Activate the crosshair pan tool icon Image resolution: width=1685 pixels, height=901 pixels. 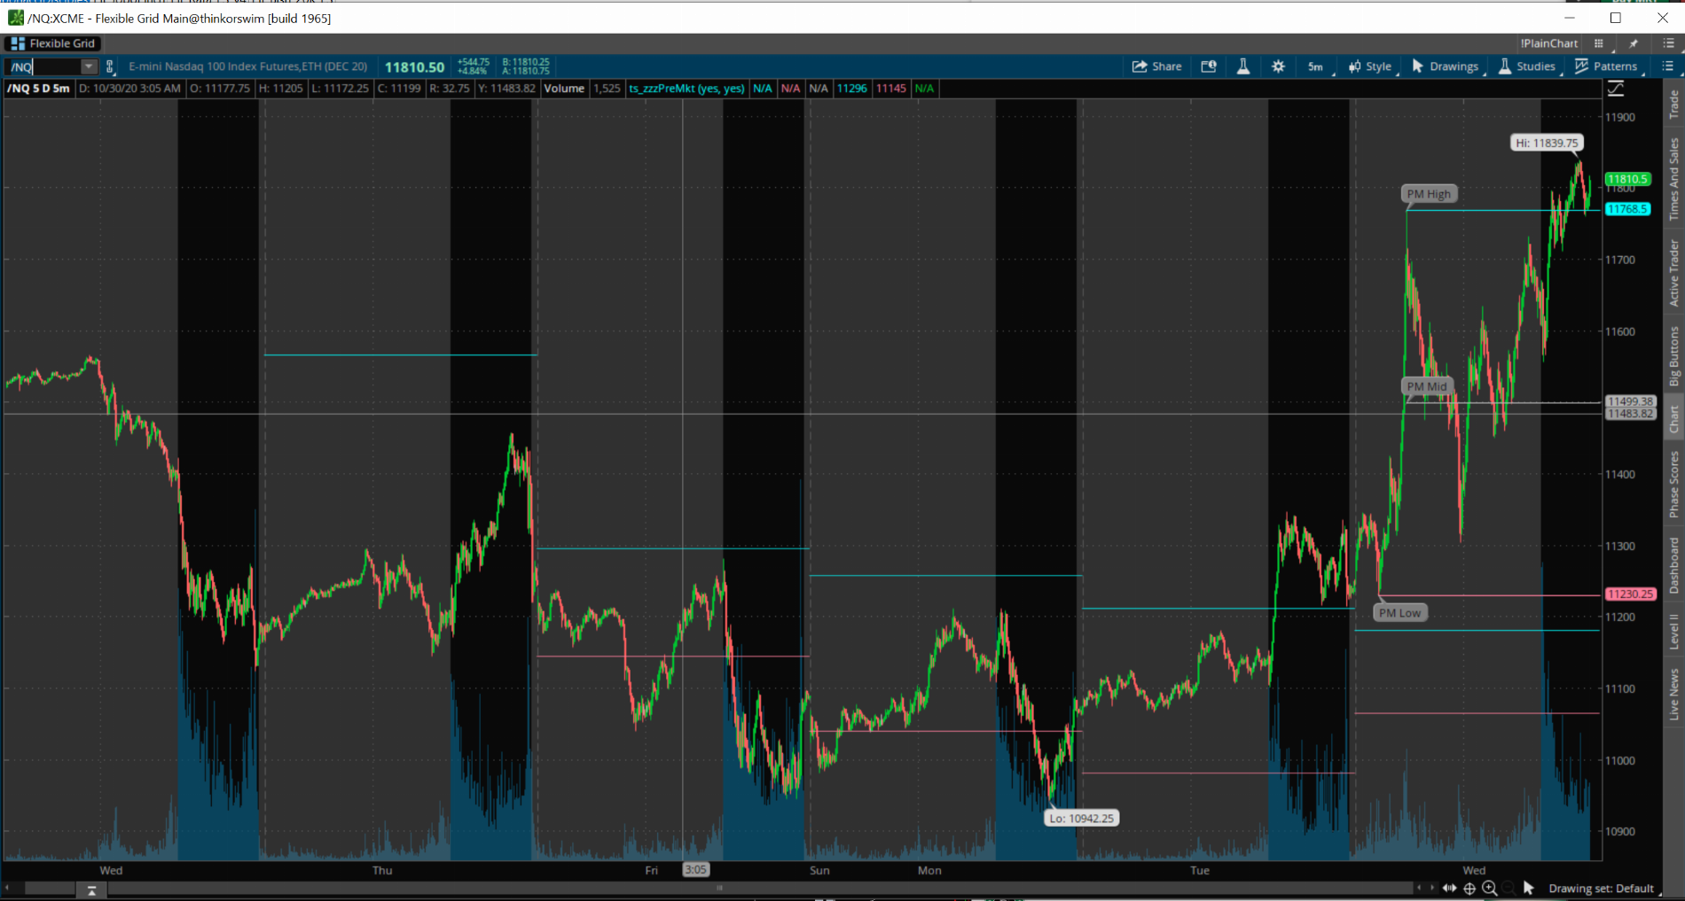(x=1469, y=888)
